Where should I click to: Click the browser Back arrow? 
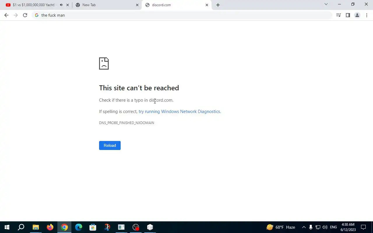(x=6, y=15)
